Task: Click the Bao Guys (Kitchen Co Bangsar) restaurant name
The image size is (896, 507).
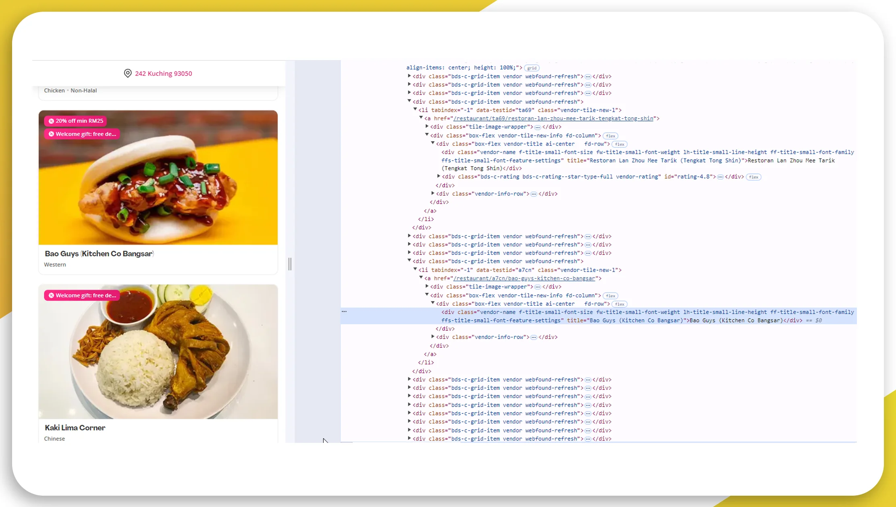Action: [x=99, y=253]
